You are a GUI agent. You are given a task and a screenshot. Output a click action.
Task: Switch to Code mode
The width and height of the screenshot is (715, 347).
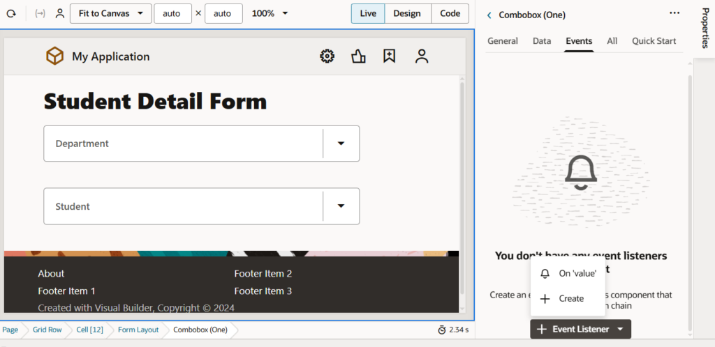450,13
